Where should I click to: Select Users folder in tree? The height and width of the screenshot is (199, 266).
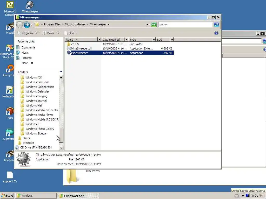pos(26,138)
